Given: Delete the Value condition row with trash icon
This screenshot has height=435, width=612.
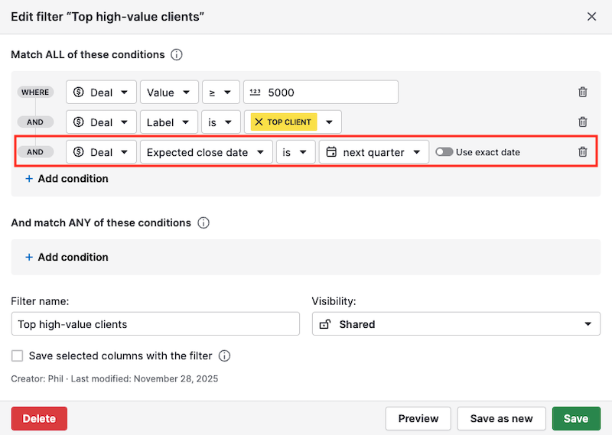Looking at the screenshot, I should (582, 93).
